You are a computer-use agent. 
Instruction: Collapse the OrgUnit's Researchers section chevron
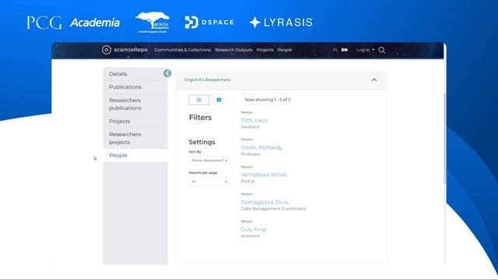[374, 79]
